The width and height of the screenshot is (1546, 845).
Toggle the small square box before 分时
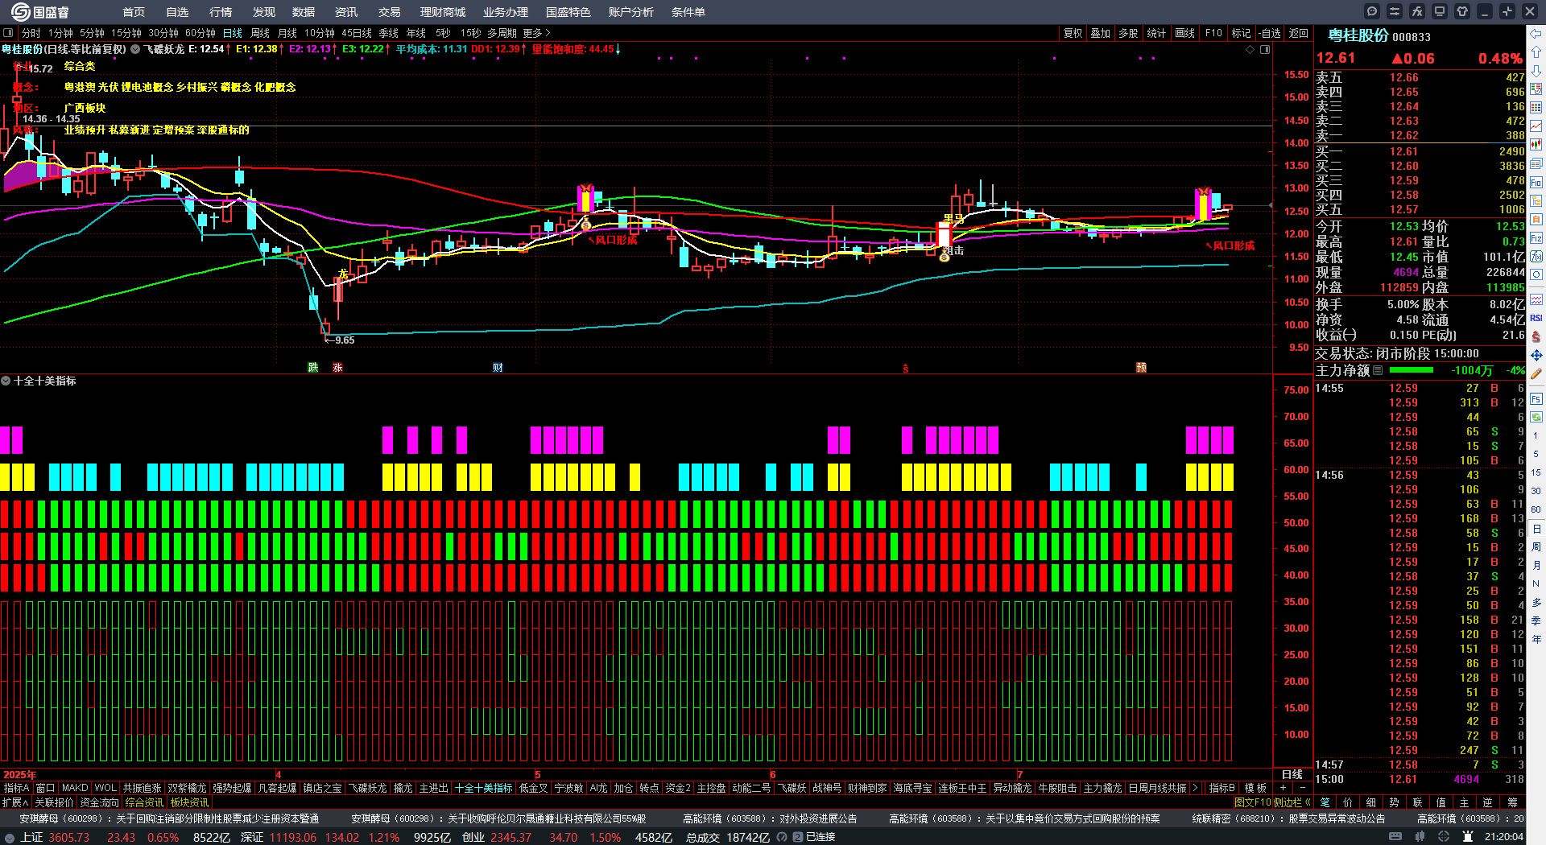tap(8, 33)
